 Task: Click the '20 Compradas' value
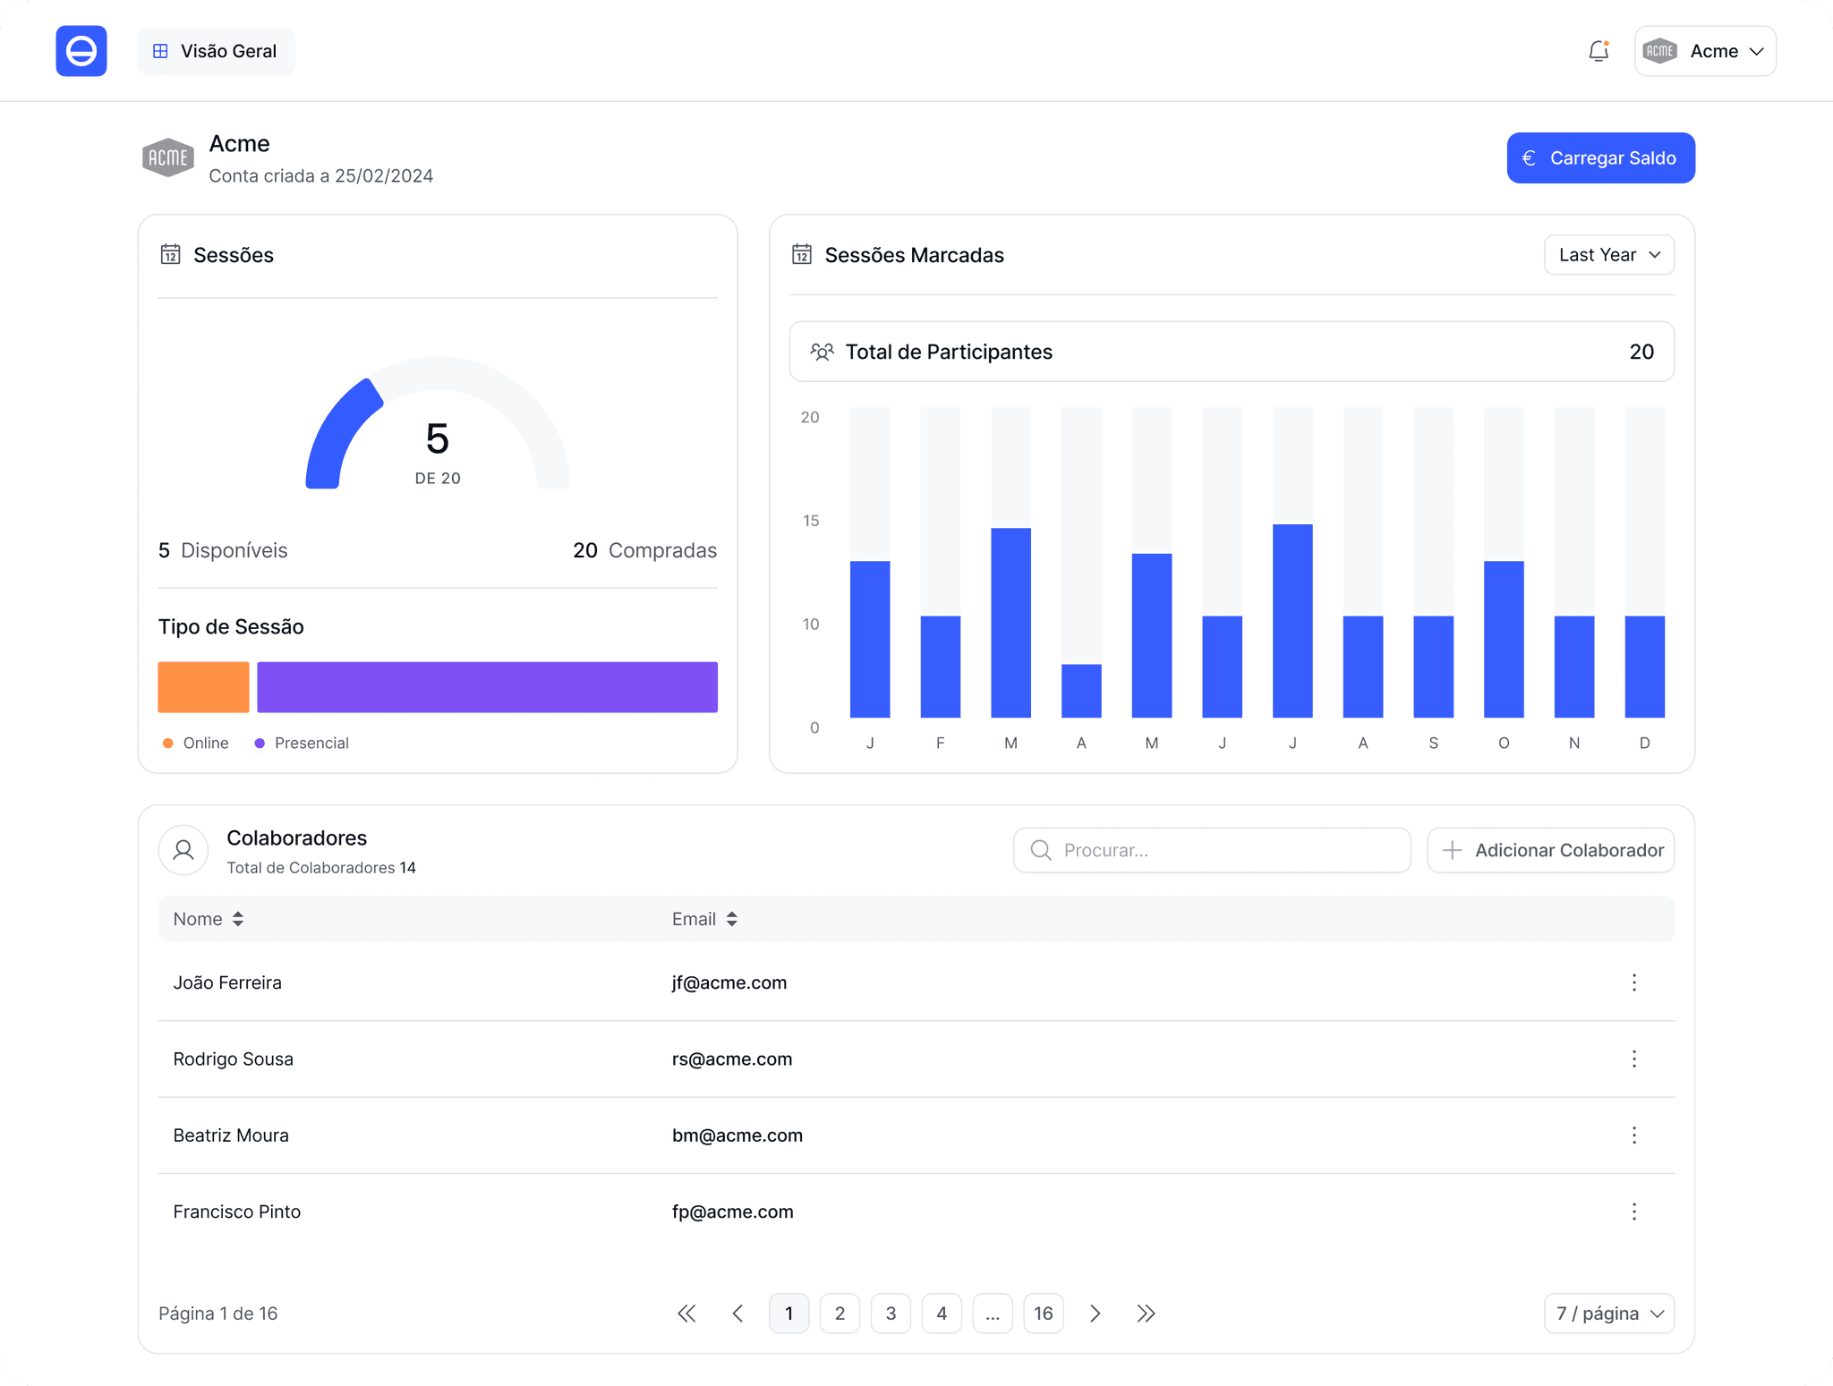pyautogui.click(x=644, y=550)
